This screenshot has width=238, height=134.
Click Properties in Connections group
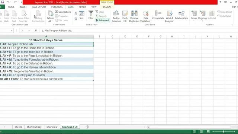62,16
